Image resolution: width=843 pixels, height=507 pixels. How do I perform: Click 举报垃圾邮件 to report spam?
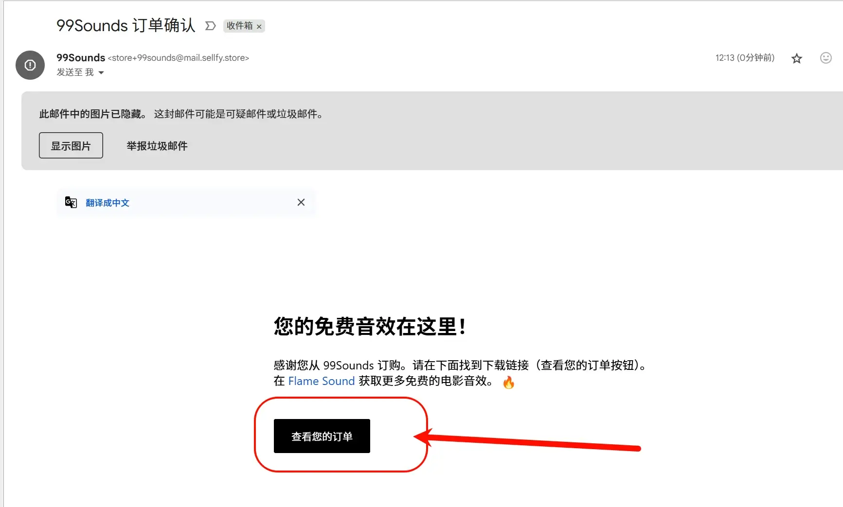pyautogui.click(x=157, y=146)
